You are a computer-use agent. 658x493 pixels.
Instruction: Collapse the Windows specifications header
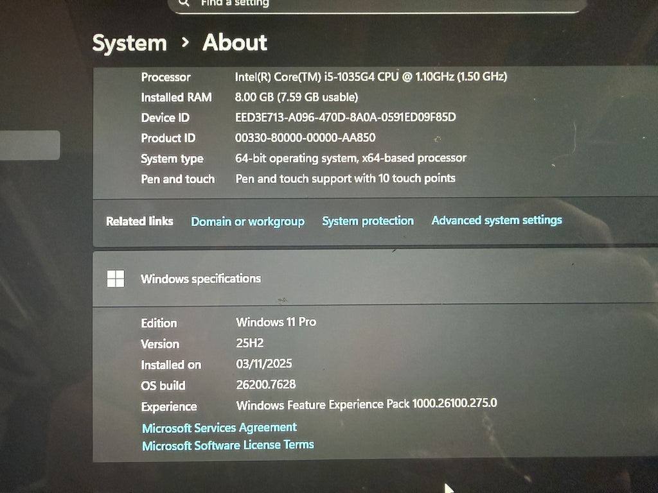(375, 279)
